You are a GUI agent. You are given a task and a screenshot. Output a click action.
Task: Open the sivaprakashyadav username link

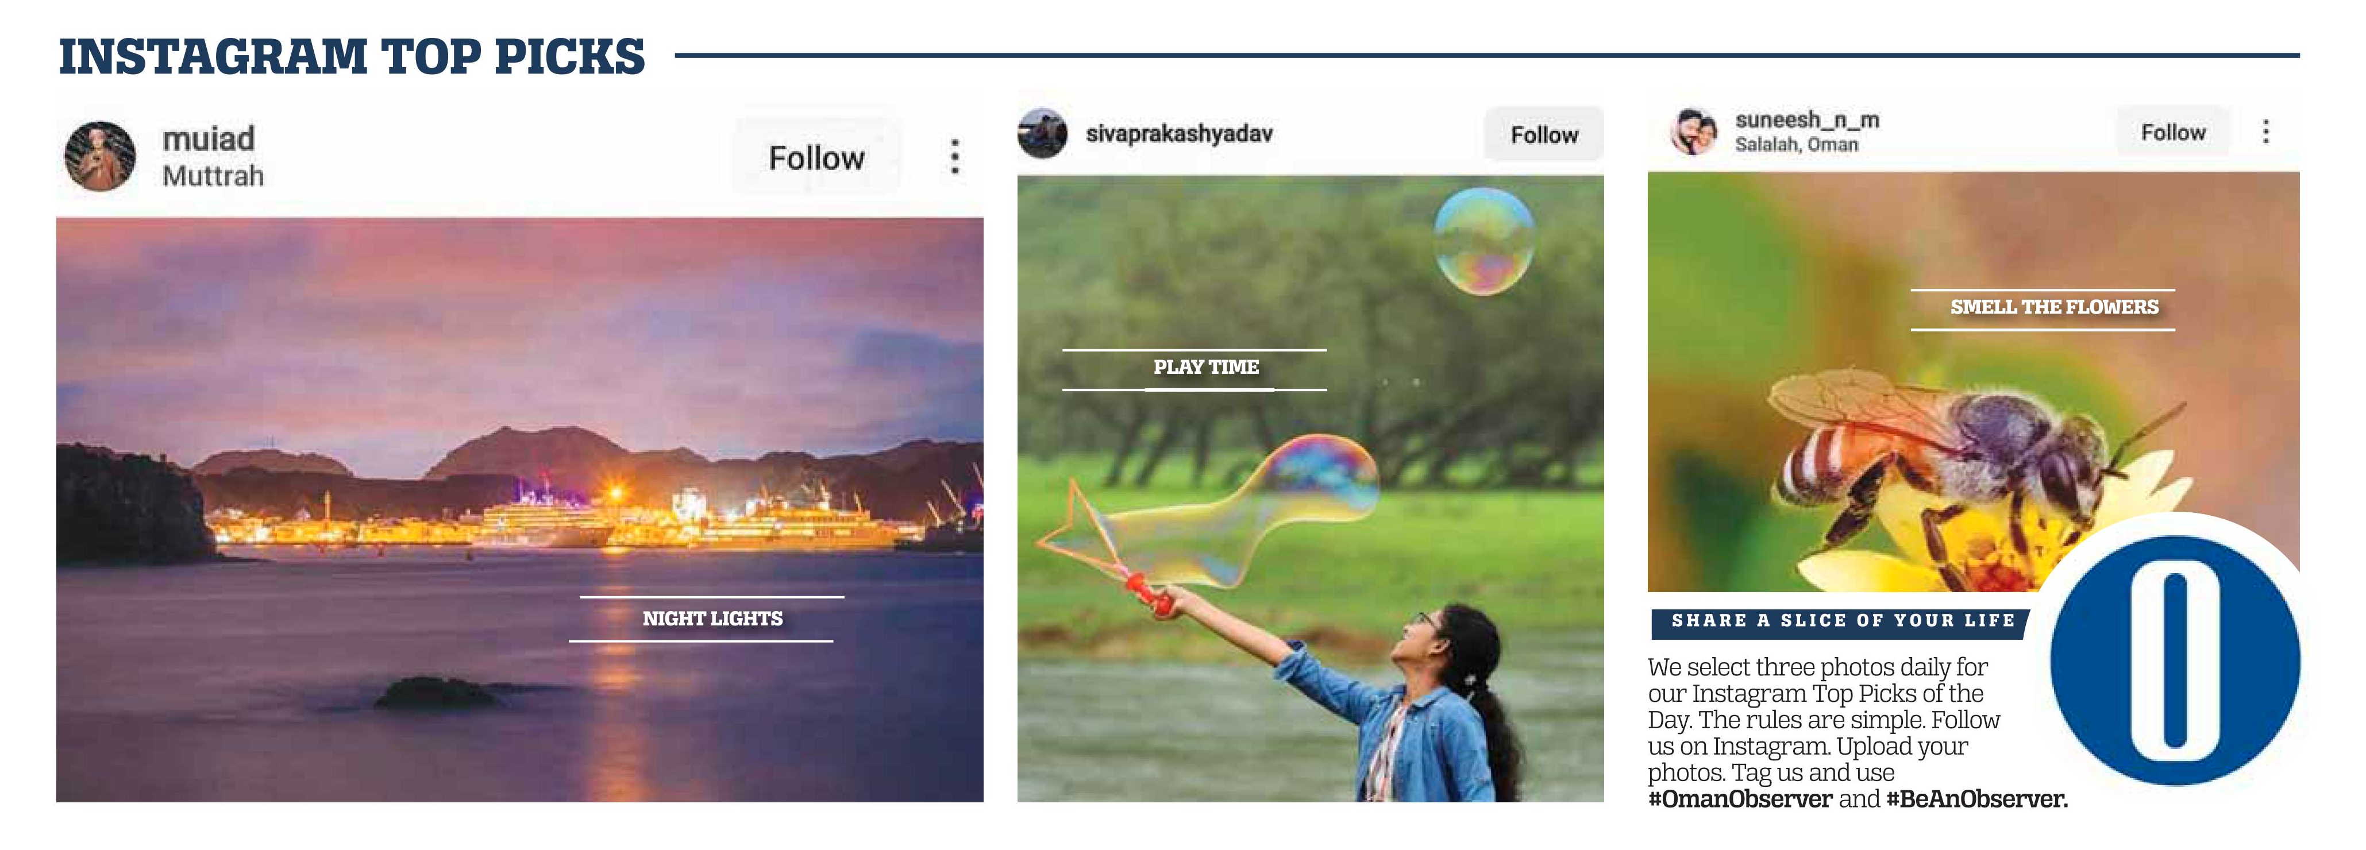pos(1180,134)
